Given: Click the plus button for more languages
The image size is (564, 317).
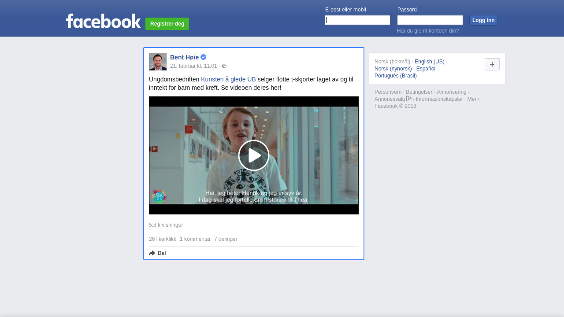Looking at the screenshot, I should (492, 64).
